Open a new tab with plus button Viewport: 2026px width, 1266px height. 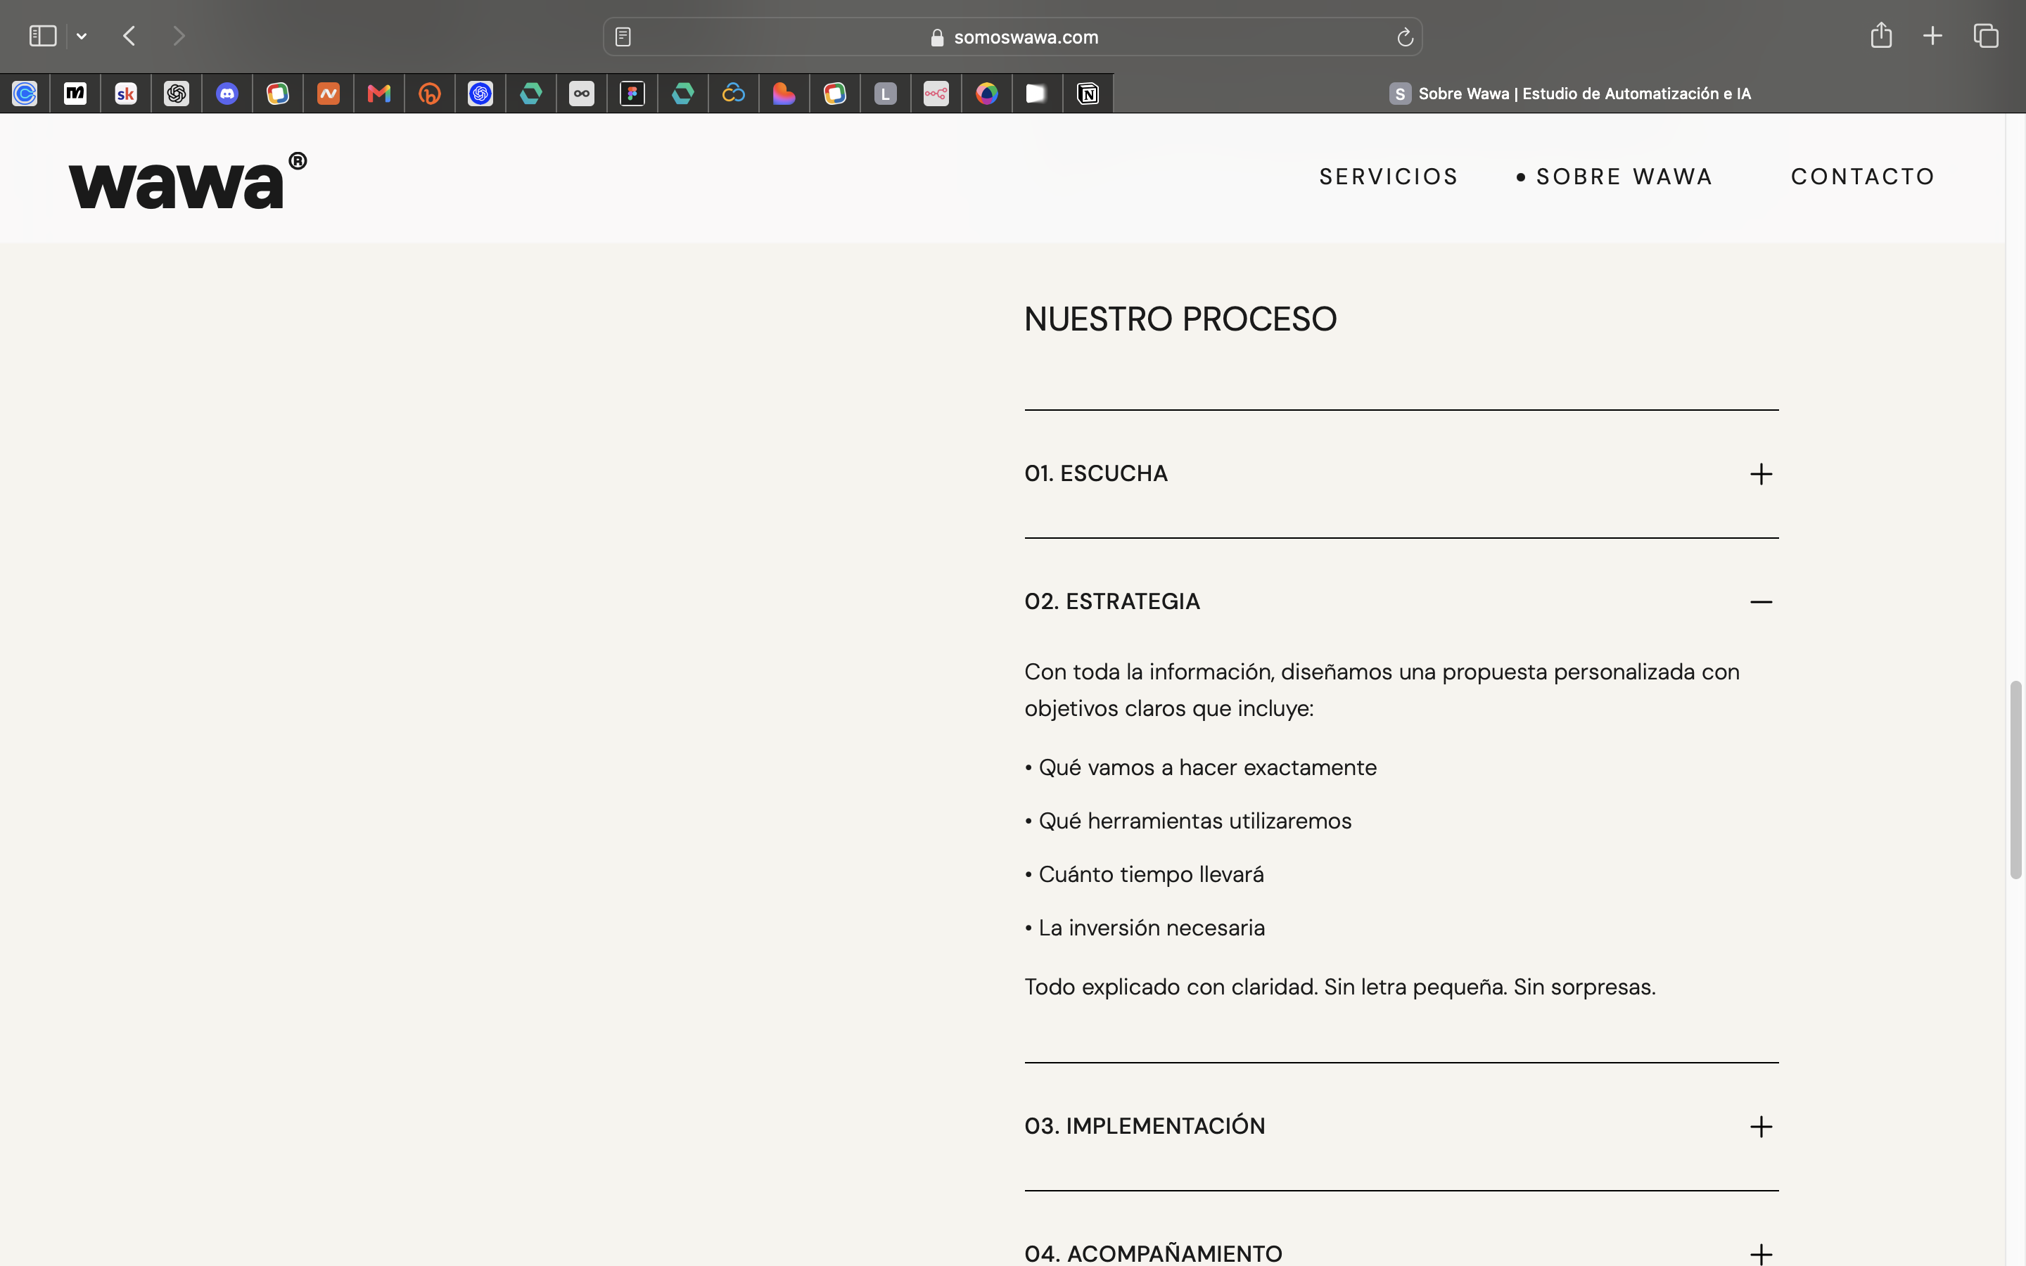[1932, 36]
